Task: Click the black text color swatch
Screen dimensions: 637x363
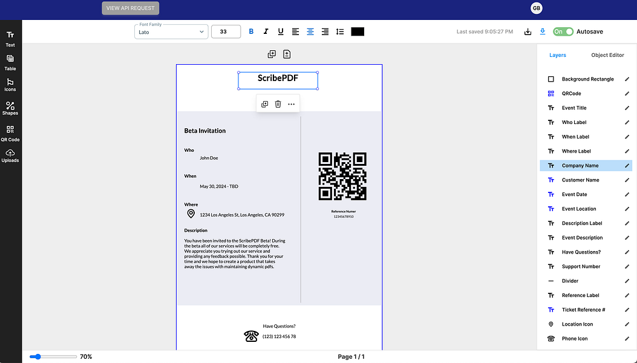Action: click(357, 31)
